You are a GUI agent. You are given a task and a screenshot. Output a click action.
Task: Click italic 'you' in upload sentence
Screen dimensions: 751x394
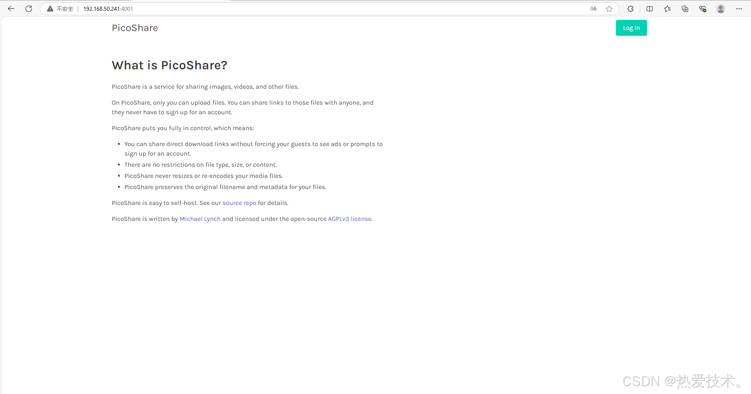(x=172, y=103)
